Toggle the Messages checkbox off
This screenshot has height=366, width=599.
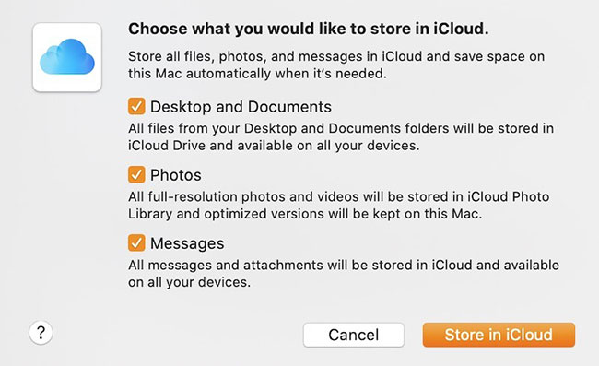click(136, 242)
